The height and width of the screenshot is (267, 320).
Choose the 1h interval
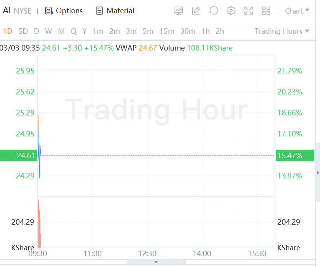tap(205, 31)
